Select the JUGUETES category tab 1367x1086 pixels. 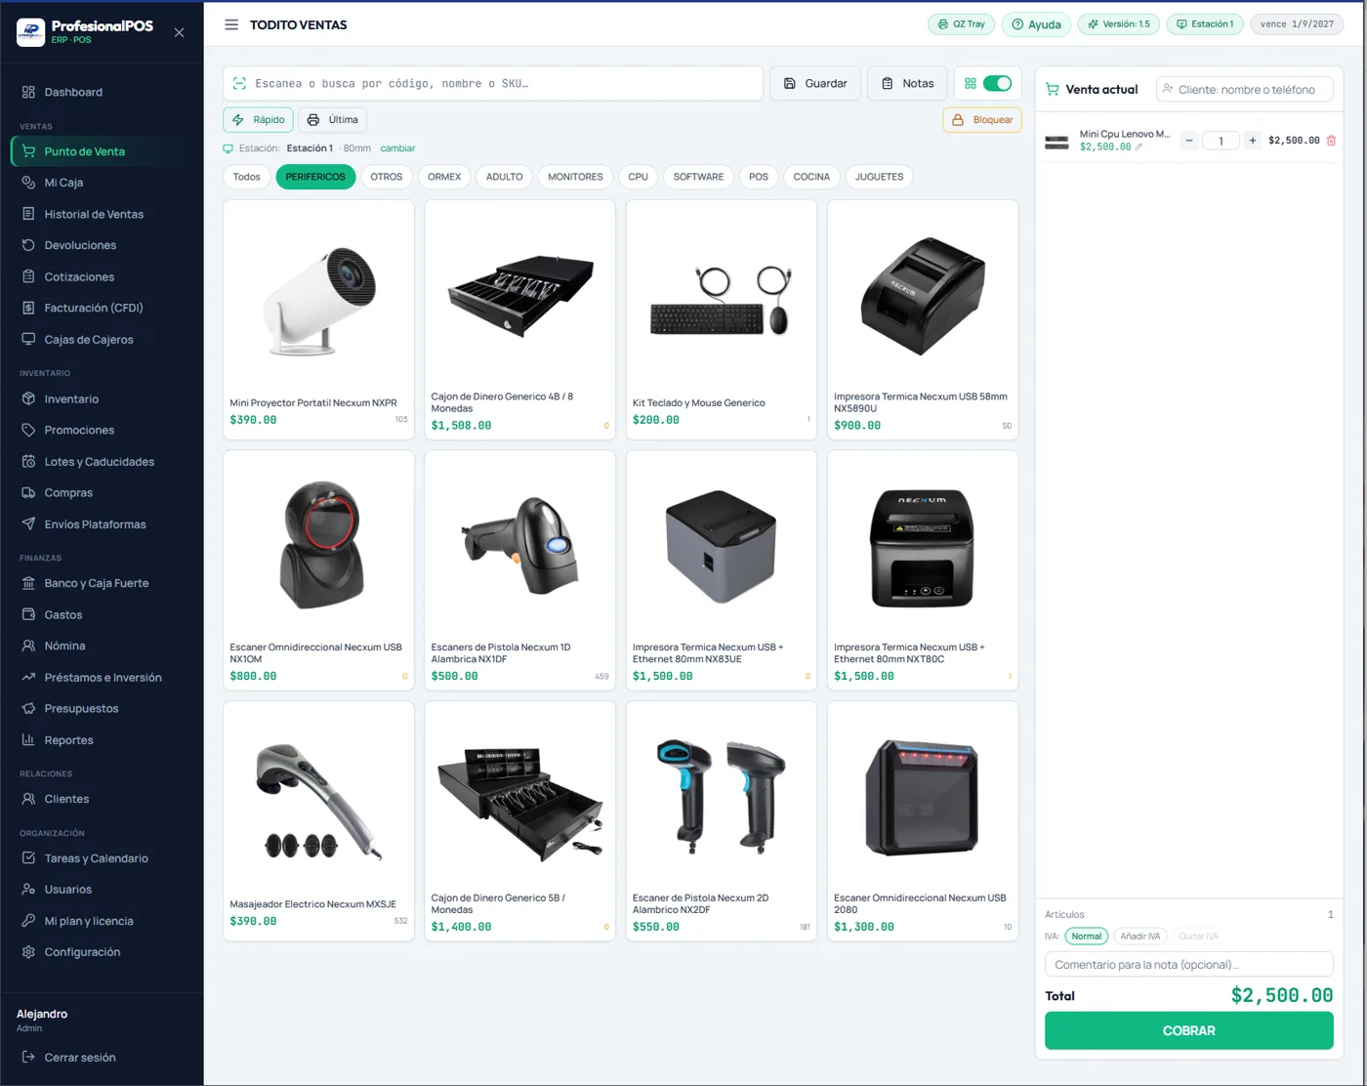pos(879,177)
